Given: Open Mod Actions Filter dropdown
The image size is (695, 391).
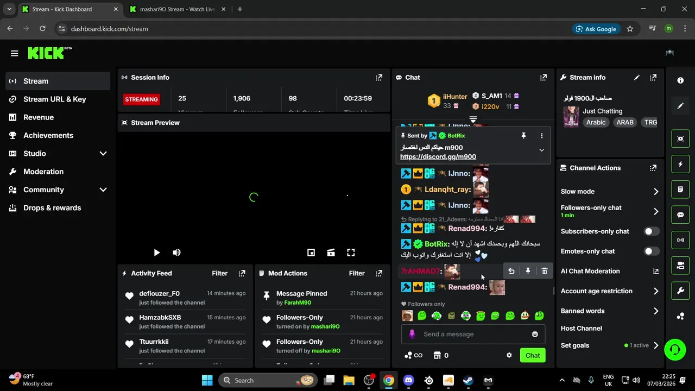Looking at the screenshot, I should pyautogui.click(x=356, y=273).
